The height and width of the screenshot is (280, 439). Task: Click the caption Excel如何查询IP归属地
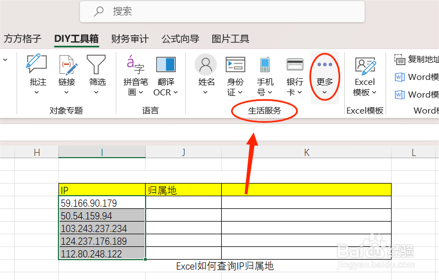[225, 266]
